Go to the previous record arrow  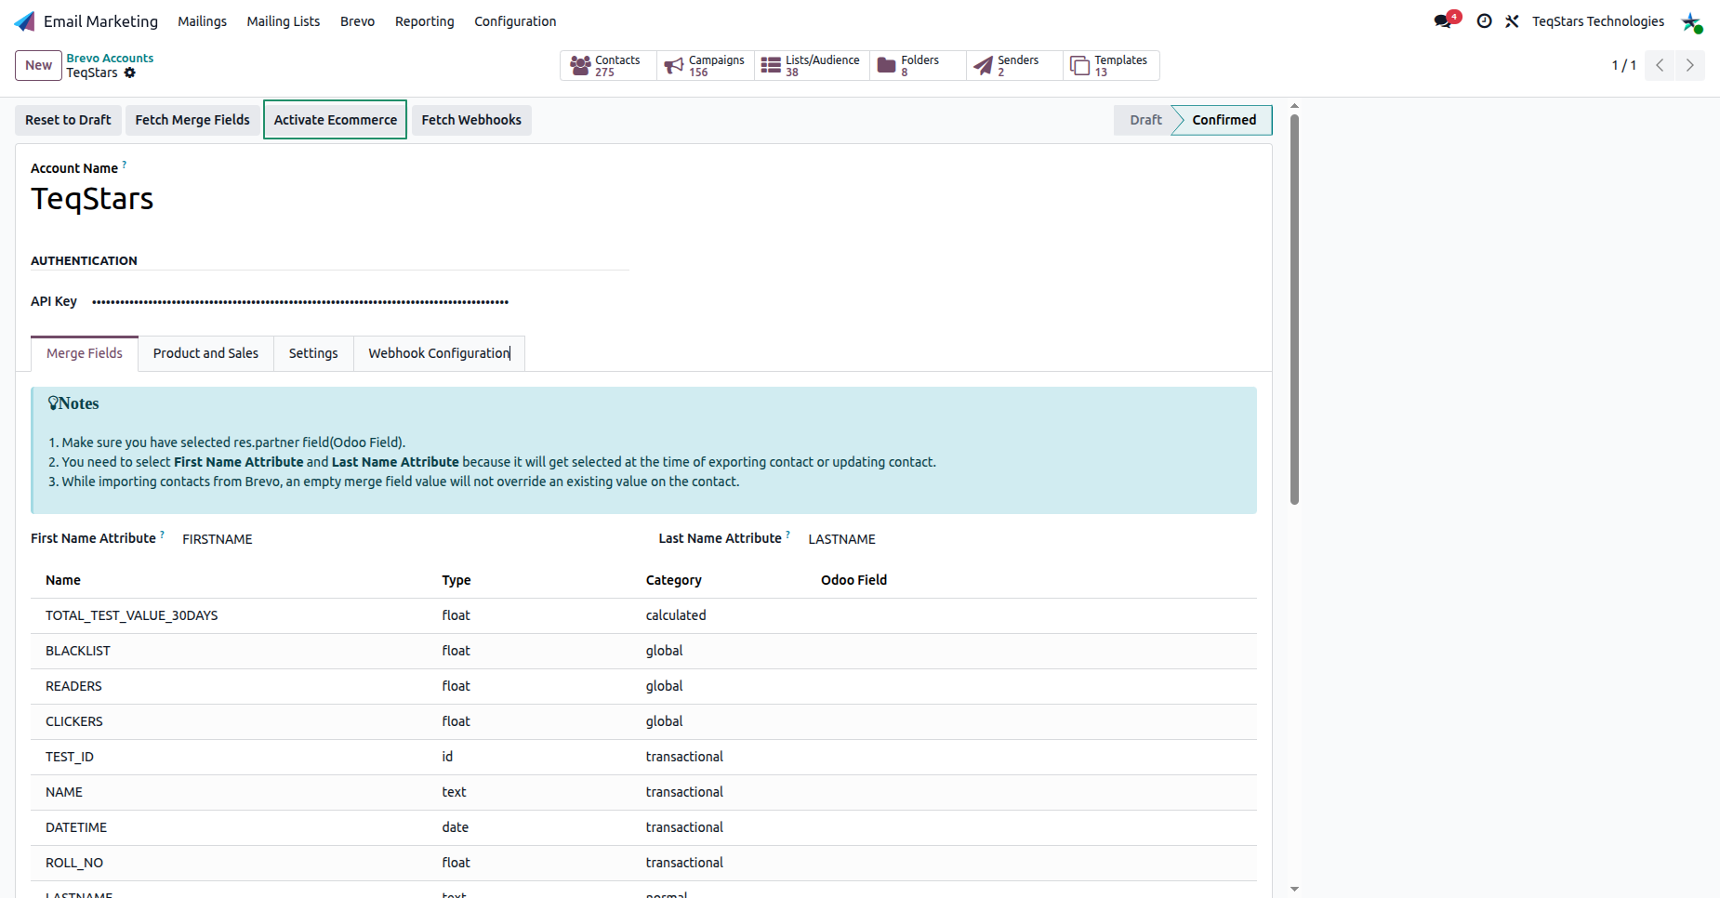point(1660,65)
